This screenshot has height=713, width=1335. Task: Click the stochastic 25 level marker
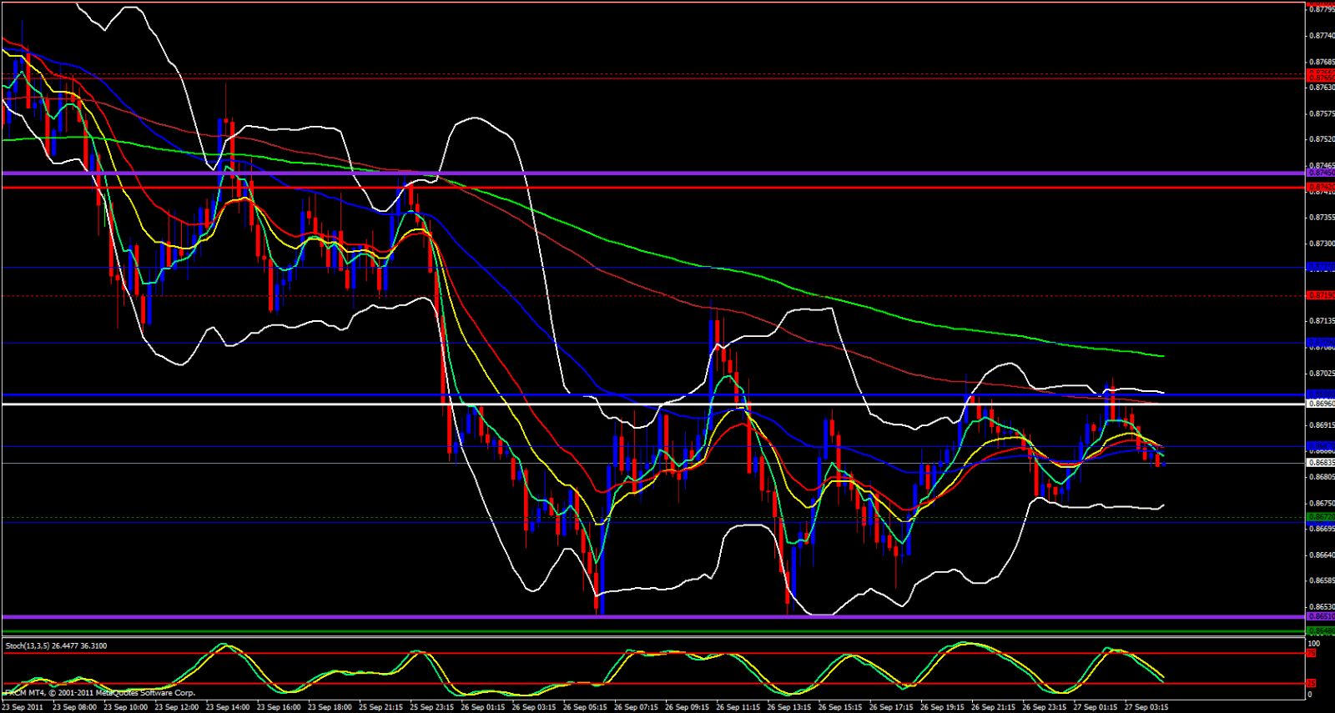click(x=1313, y=683)
